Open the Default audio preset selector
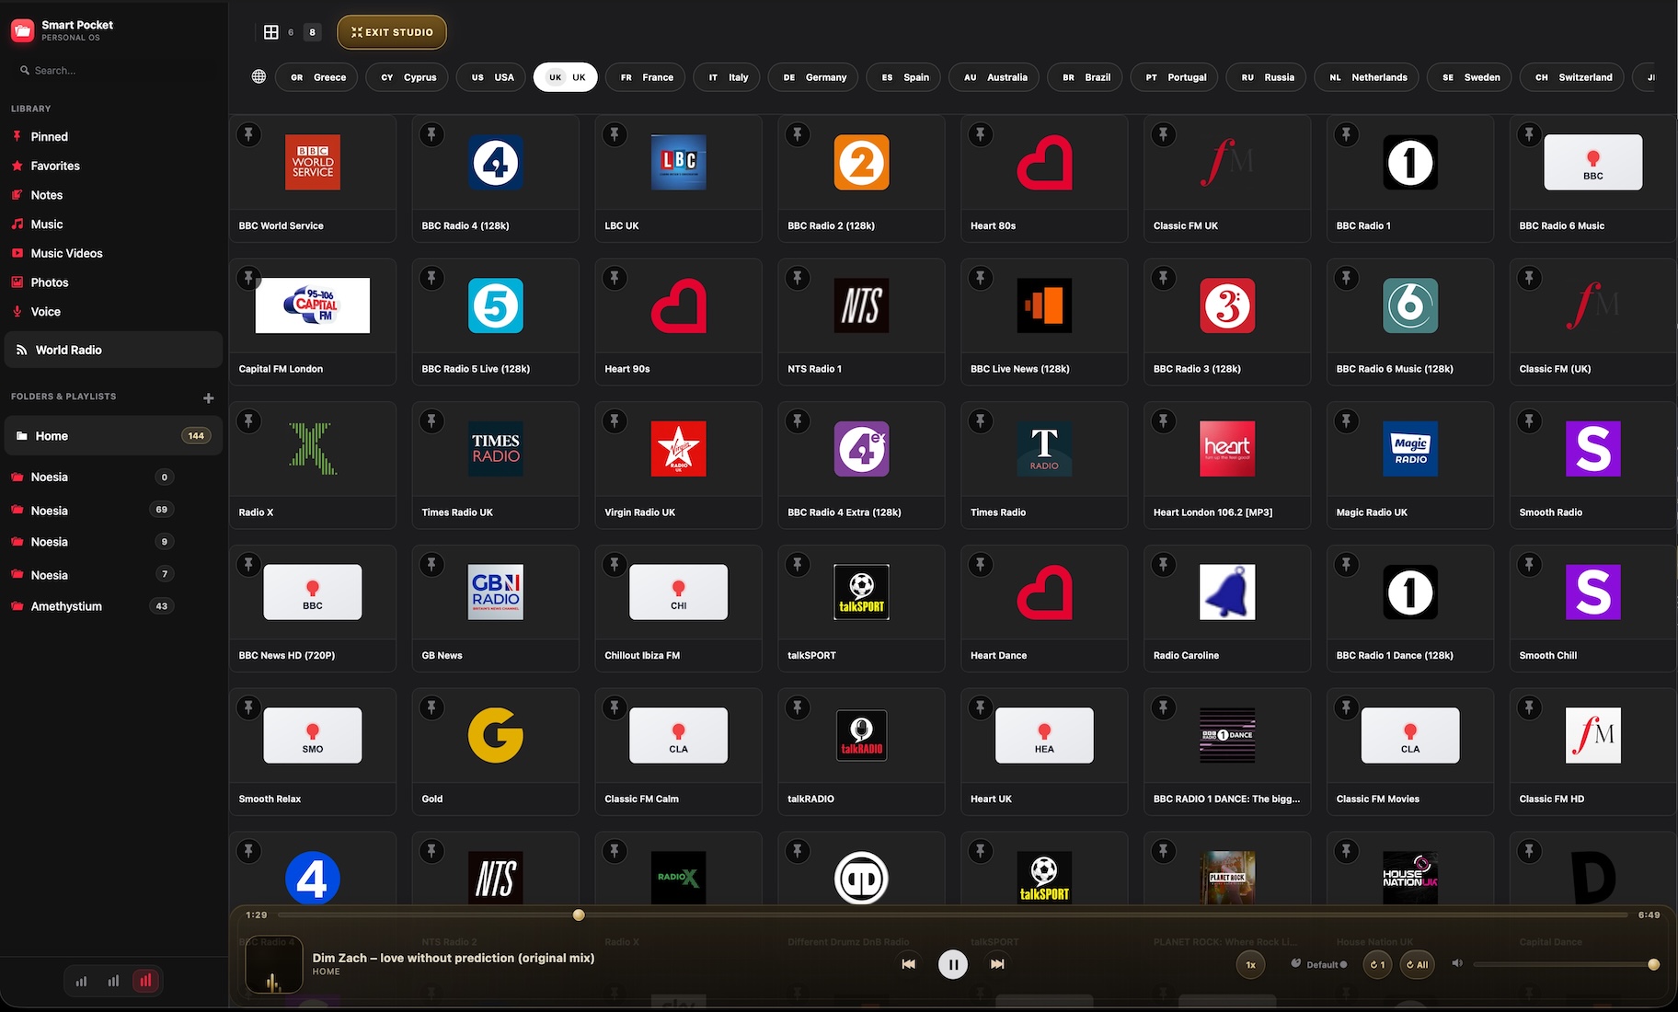 [x=1319, y=964]
